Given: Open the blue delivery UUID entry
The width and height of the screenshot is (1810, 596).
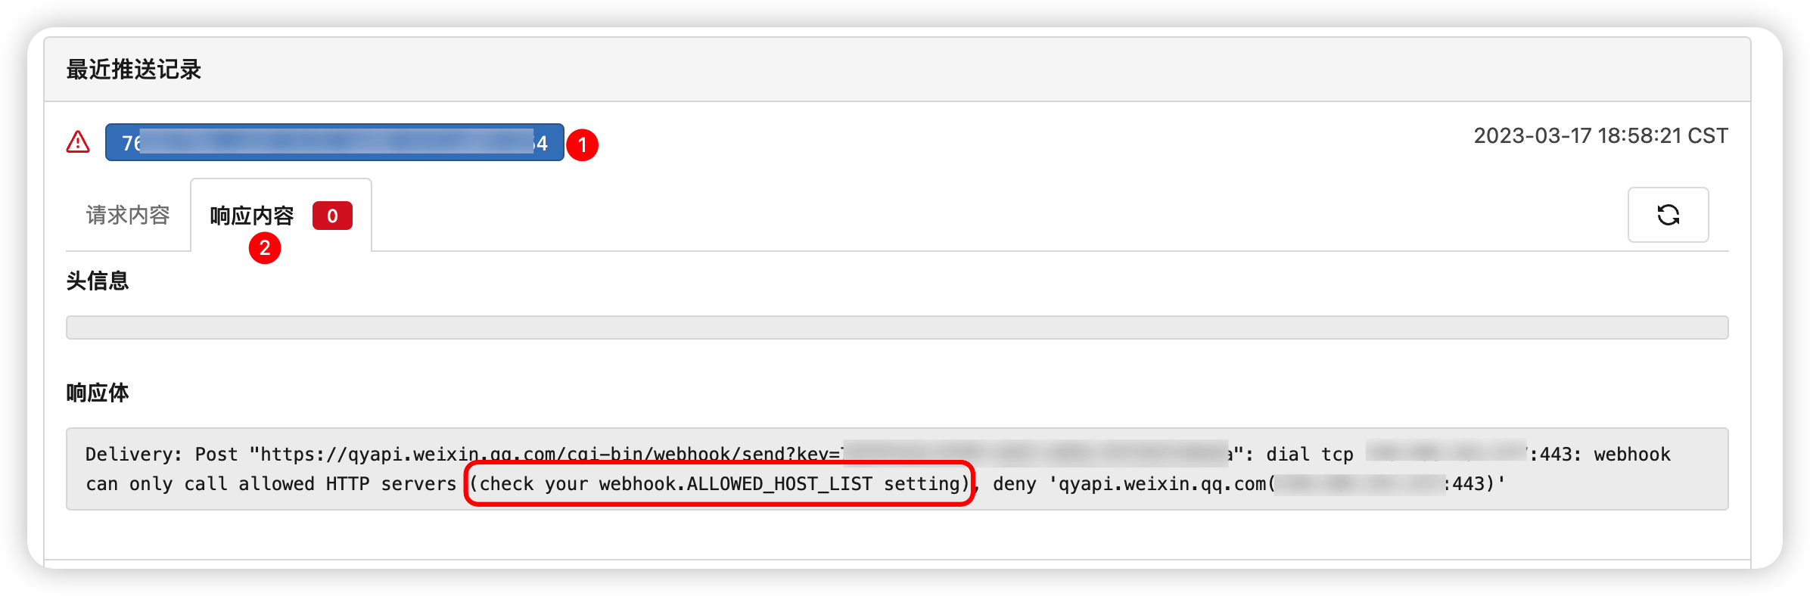Looking at the screenshot, I should pos(334,142).
